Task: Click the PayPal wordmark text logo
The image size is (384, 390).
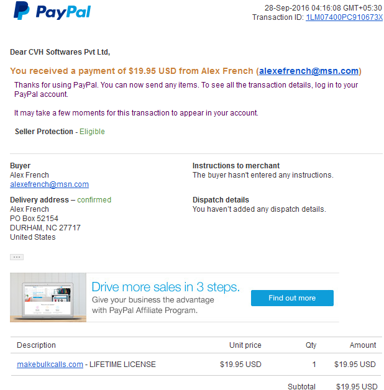Action: pos(63,12)
